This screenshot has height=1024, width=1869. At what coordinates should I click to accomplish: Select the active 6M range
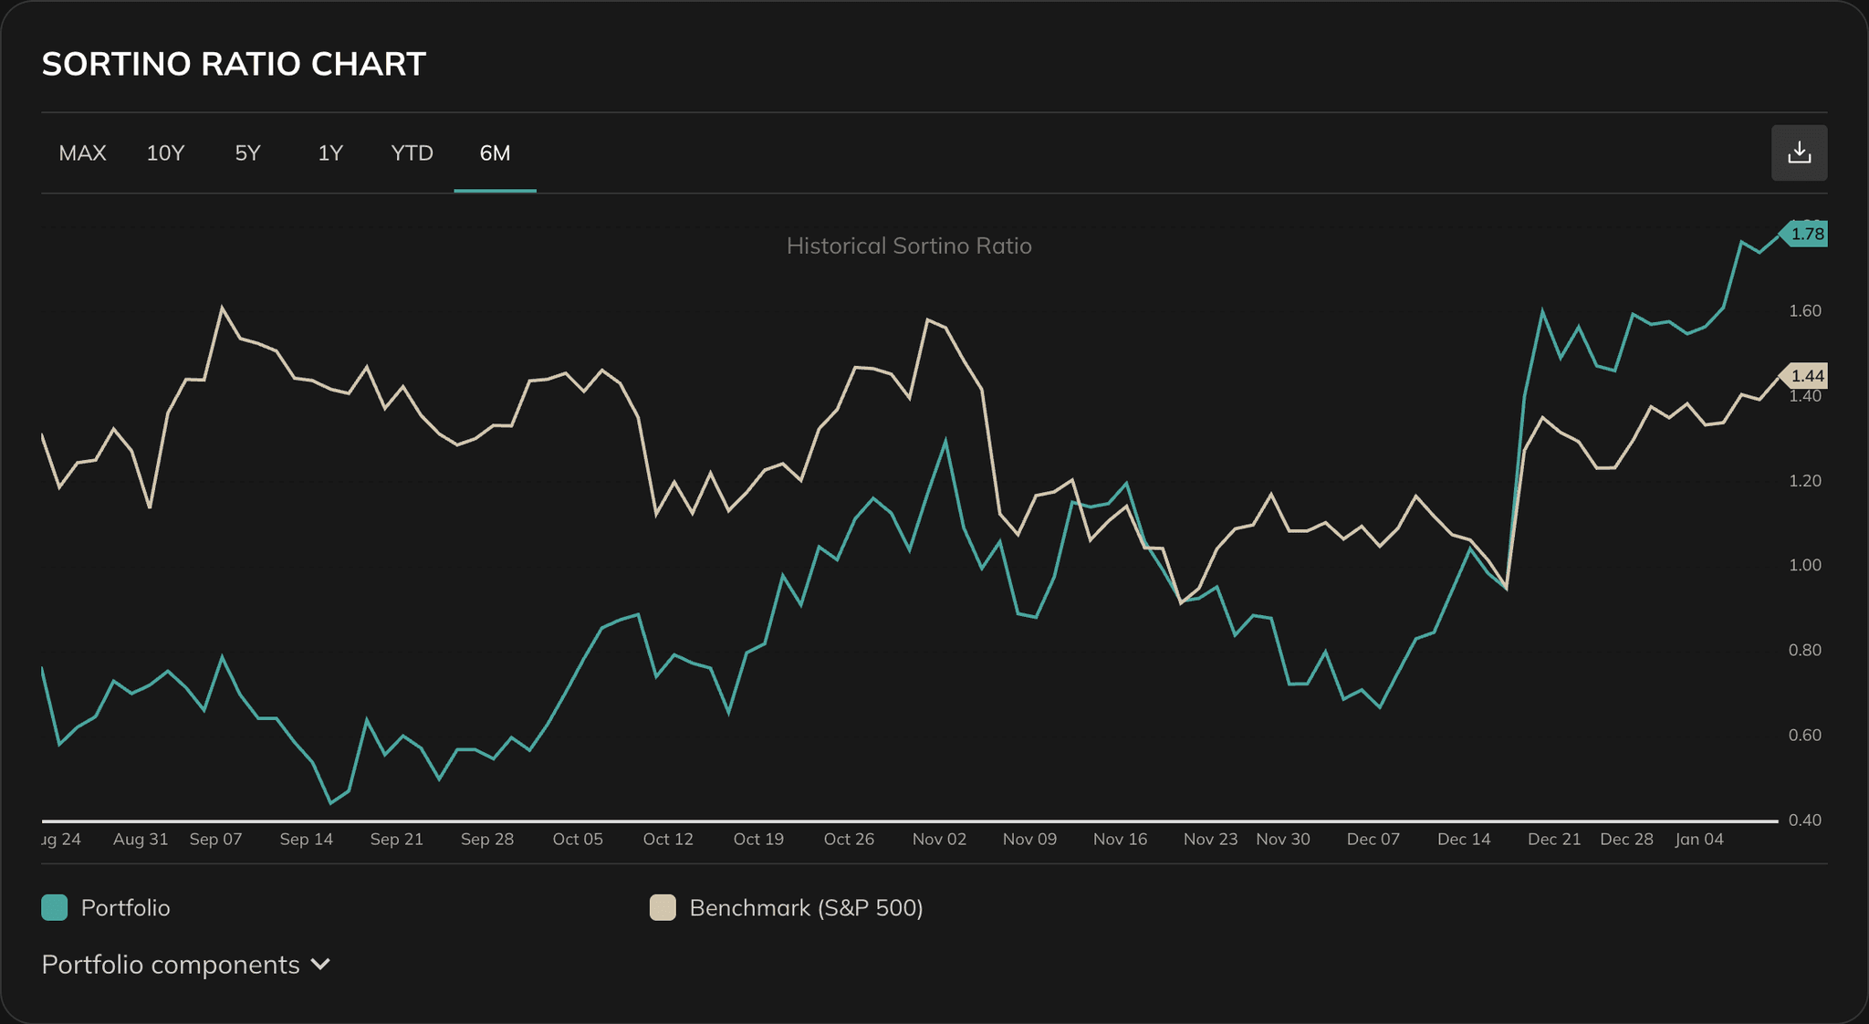click(x=495, y=153)
